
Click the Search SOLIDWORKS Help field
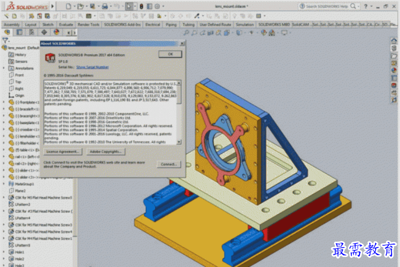(327, 6)
